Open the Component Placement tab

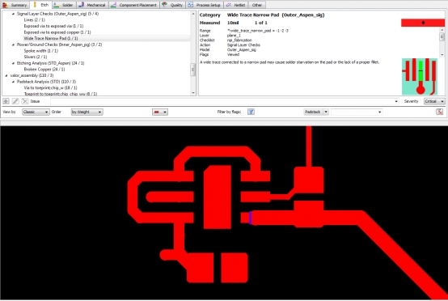(134, 5)
